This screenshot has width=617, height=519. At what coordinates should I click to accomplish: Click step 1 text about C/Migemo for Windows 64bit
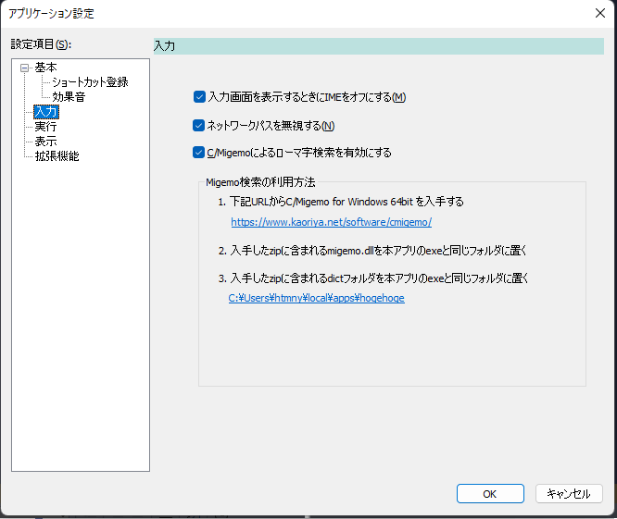coord(341,202)
